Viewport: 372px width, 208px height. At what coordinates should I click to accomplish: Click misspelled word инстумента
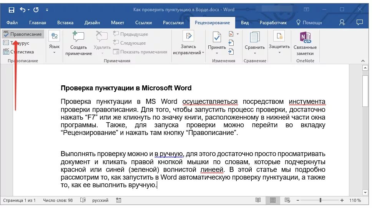tap(307, 102)
